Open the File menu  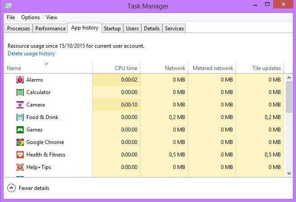[x=11, y=17]
